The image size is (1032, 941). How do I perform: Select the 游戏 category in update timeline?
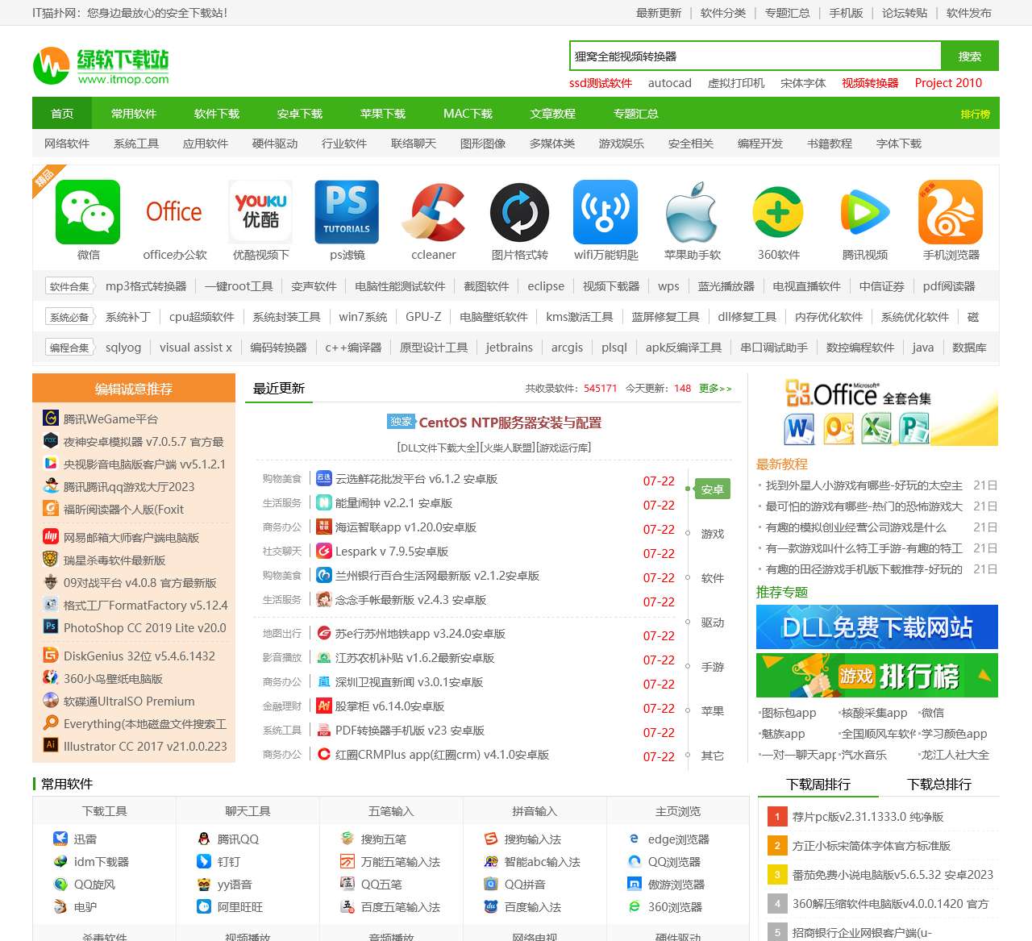pos(713,534)
